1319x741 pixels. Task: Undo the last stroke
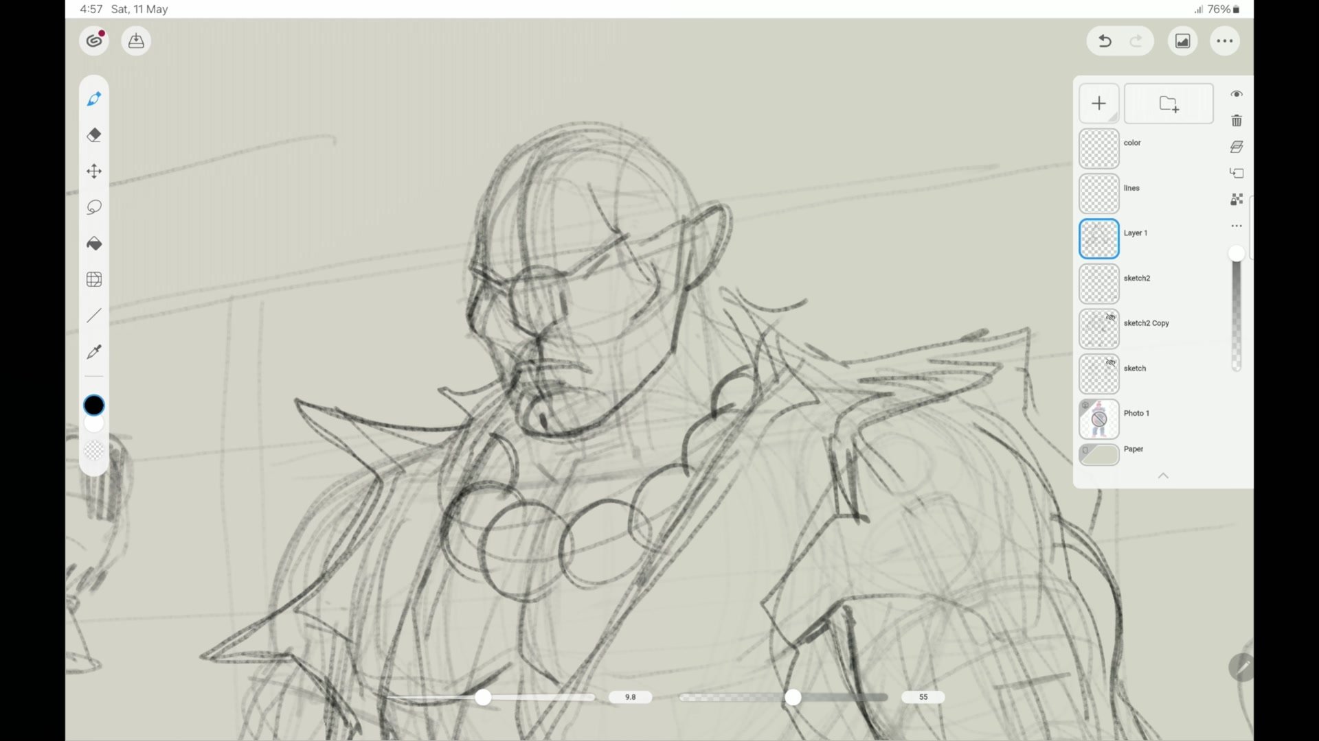[x=1105, y=41]
